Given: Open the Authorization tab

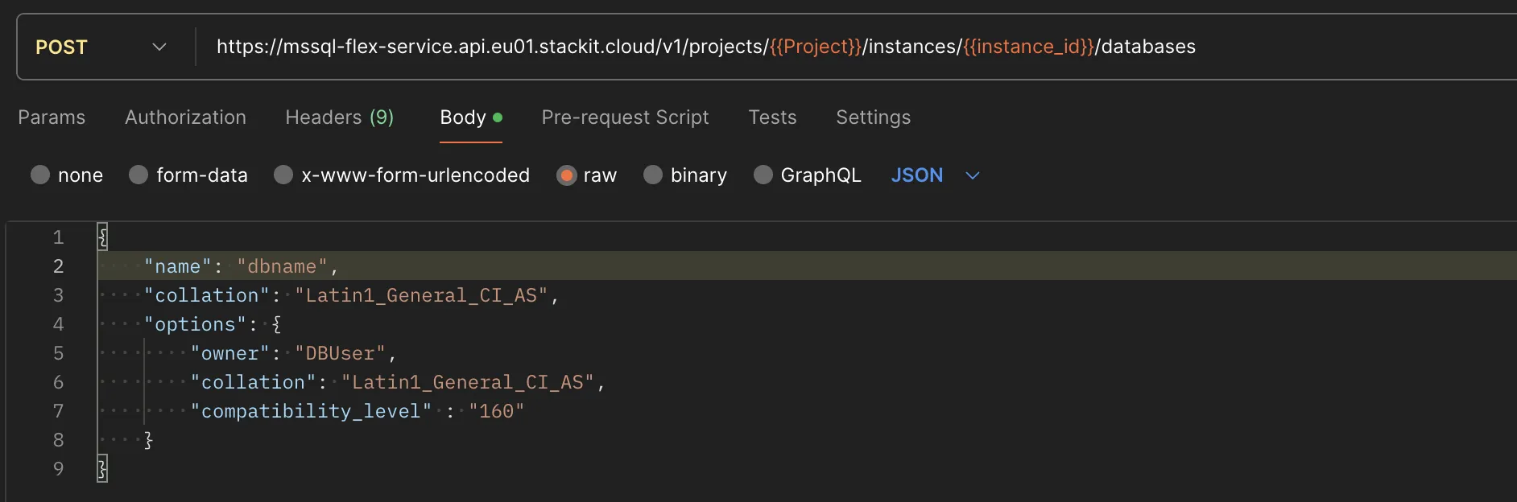Looking at the screenshot, I should click(185, 117).
